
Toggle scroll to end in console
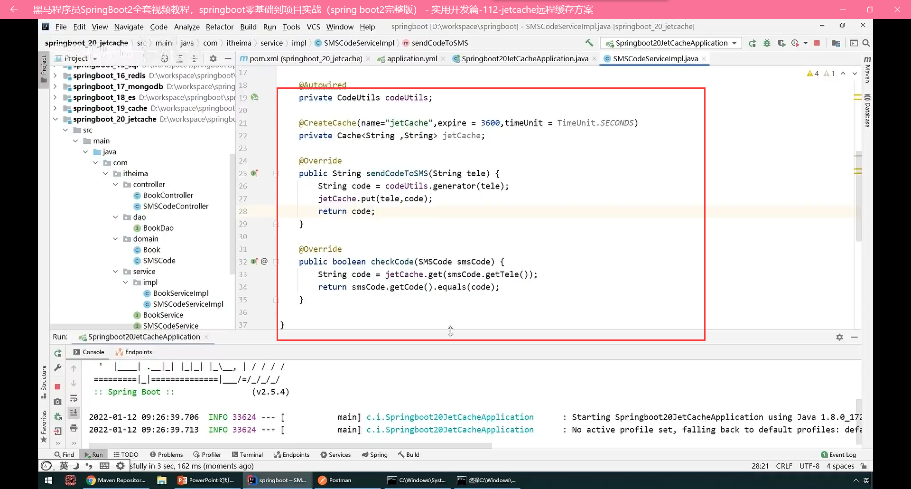[74, 413]
